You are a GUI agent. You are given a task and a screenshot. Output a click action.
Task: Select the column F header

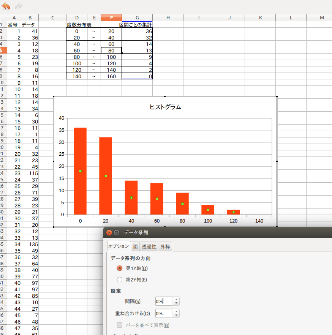[x=111, y=18]
